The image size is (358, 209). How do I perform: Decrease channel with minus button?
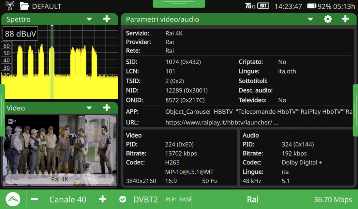[34, 199]
